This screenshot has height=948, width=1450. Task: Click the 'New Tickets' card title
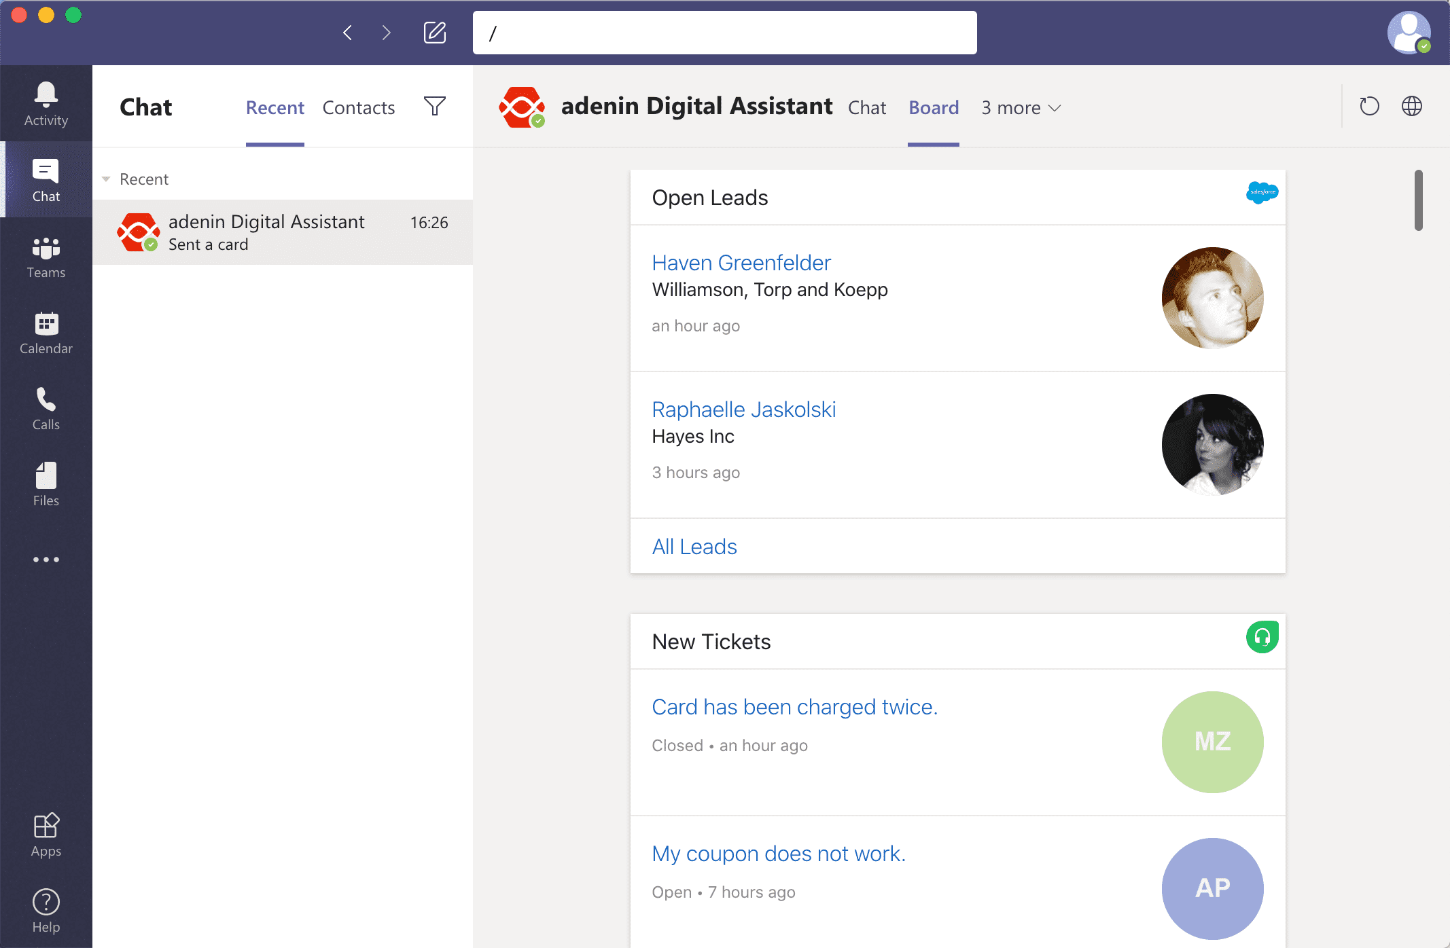[711, 642]
